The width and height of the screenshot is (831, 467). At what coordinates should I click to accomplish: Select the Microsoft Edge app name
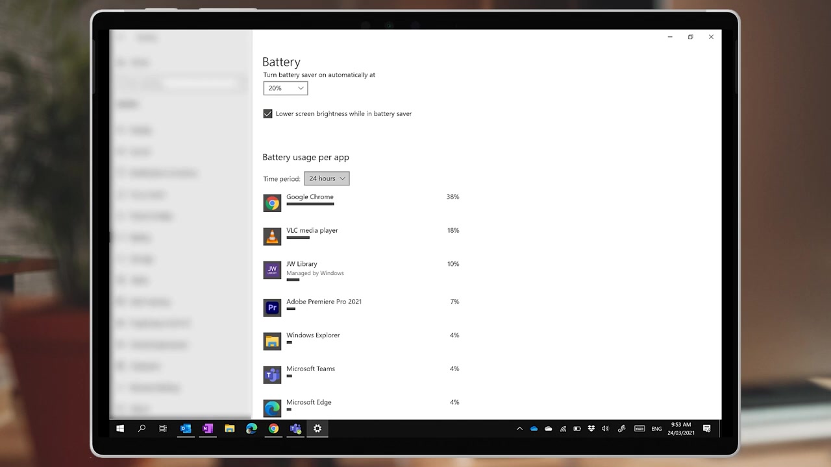[x=309, y=402]
